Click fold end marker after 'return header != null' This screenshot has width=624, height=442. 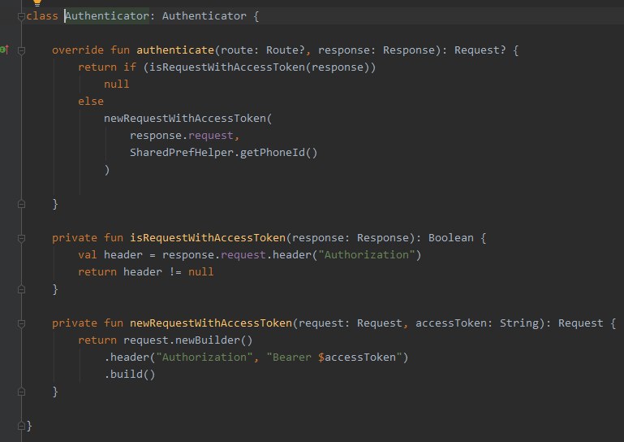point(21,289)
